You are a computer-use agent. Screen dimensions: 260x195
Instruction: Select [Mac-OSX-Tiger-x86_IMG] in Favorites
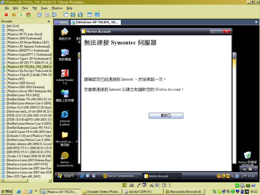[x=23, y=176]
